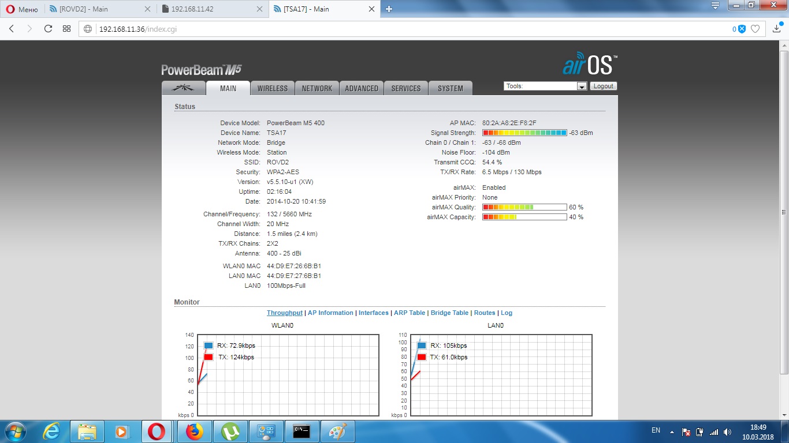Switch to the MAIN tab
789x443 pixels.
228,88
